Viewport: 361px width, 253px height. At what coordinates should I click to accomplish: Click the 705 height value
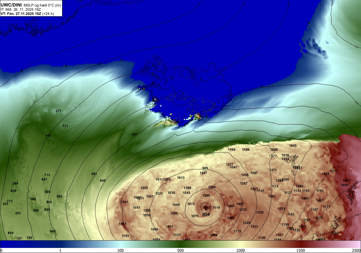(x=29, y=238)
